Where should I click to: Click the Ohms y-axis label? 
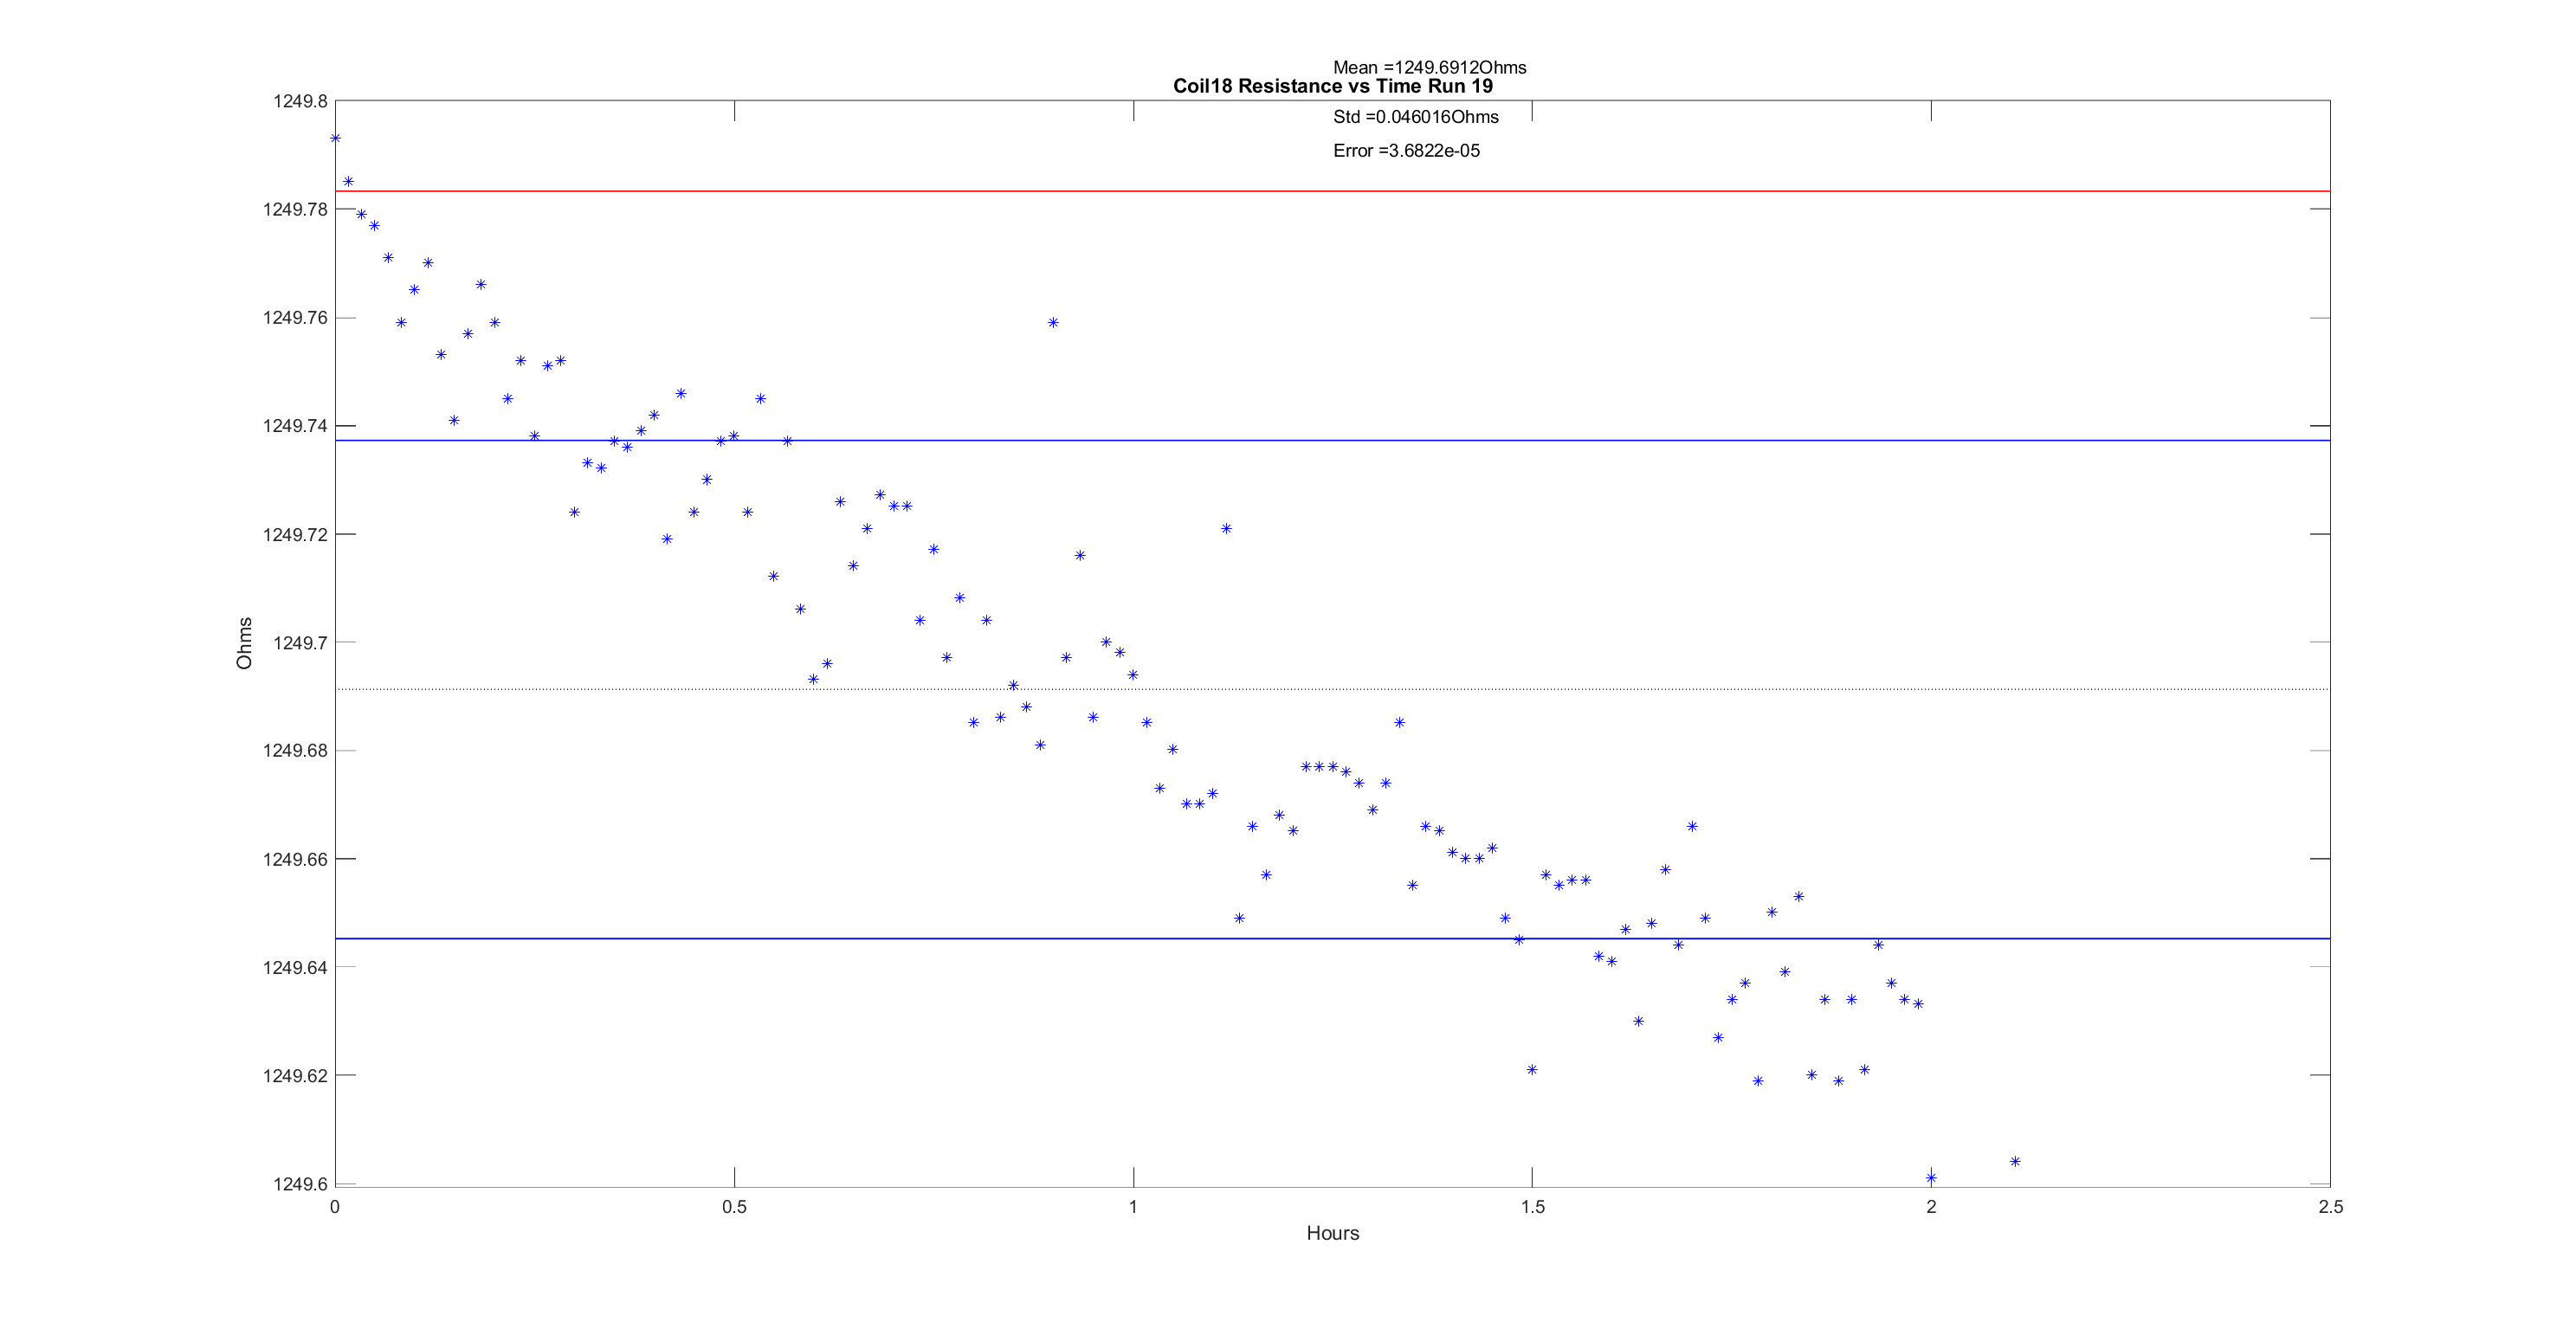(244, 643)
